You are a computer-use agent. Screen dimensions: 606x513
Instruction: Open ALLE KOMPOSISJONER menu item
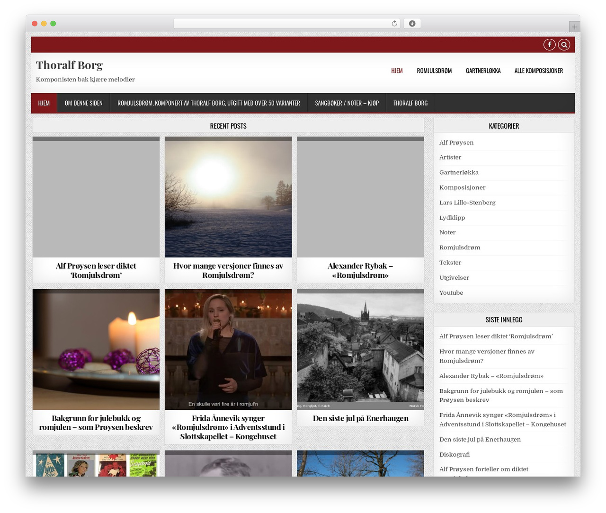pyautogui.click(x=539, y=71)
